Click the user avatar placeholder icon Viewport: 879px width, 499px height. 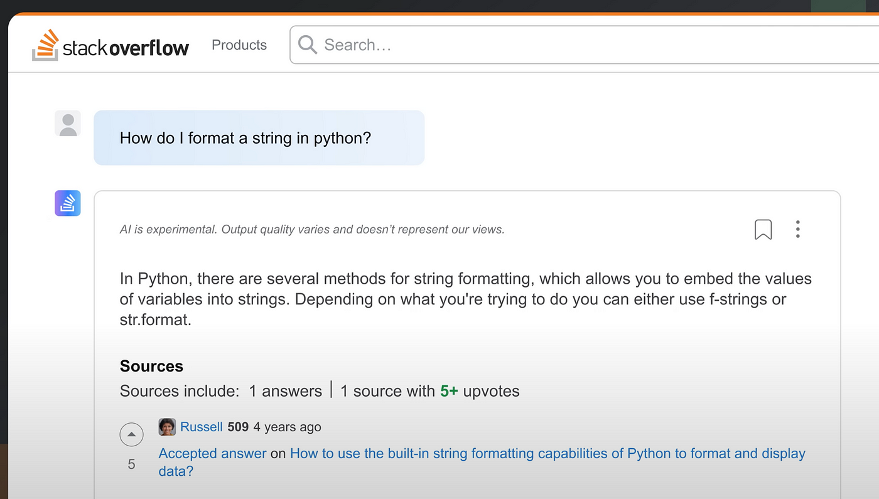(68, 124)
